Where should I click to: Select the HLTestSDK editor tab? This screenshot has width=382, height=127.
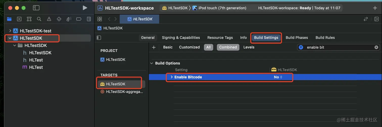coord(139,19)
